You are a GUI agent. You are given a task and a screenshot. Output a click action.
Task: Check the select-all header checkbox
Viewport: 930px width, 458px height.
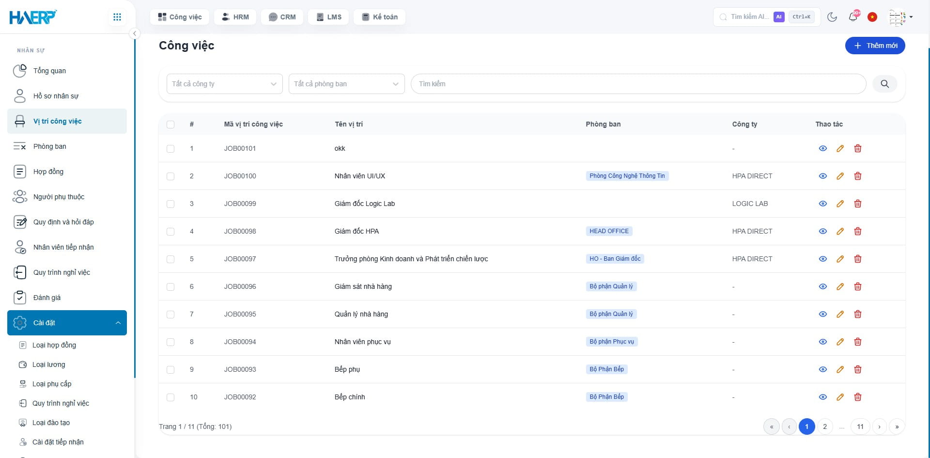pos(170,124)
